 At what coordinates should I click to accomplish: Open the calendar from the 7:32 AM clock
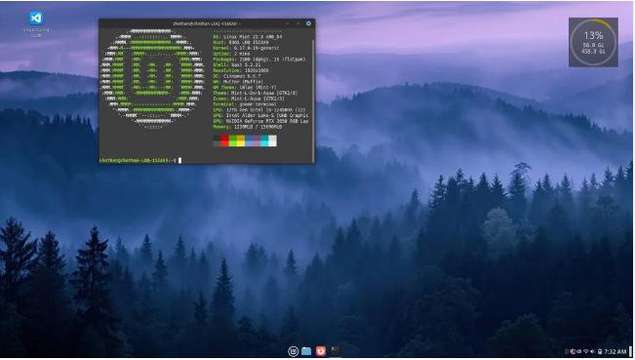tap(615, 352)
